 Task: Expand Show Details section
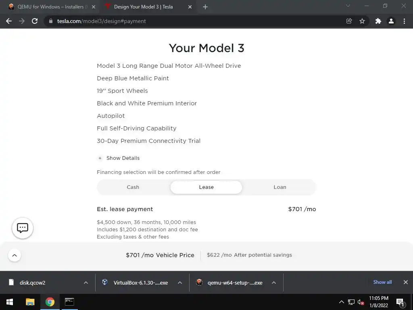point(118,158)
